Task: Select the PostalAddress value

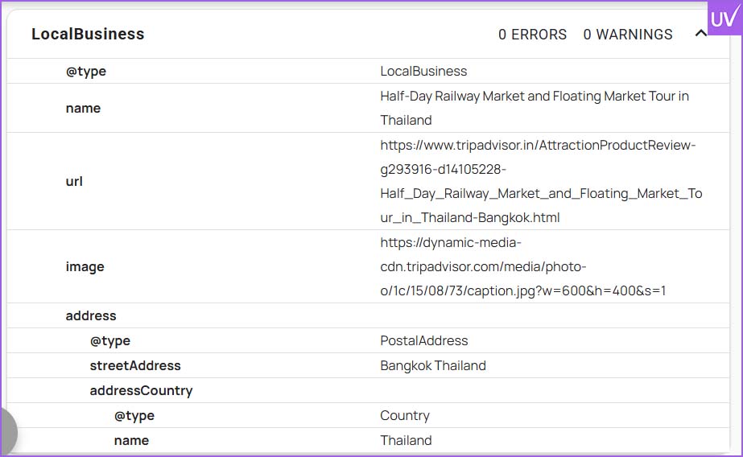Action: click(x=423, y=340)
